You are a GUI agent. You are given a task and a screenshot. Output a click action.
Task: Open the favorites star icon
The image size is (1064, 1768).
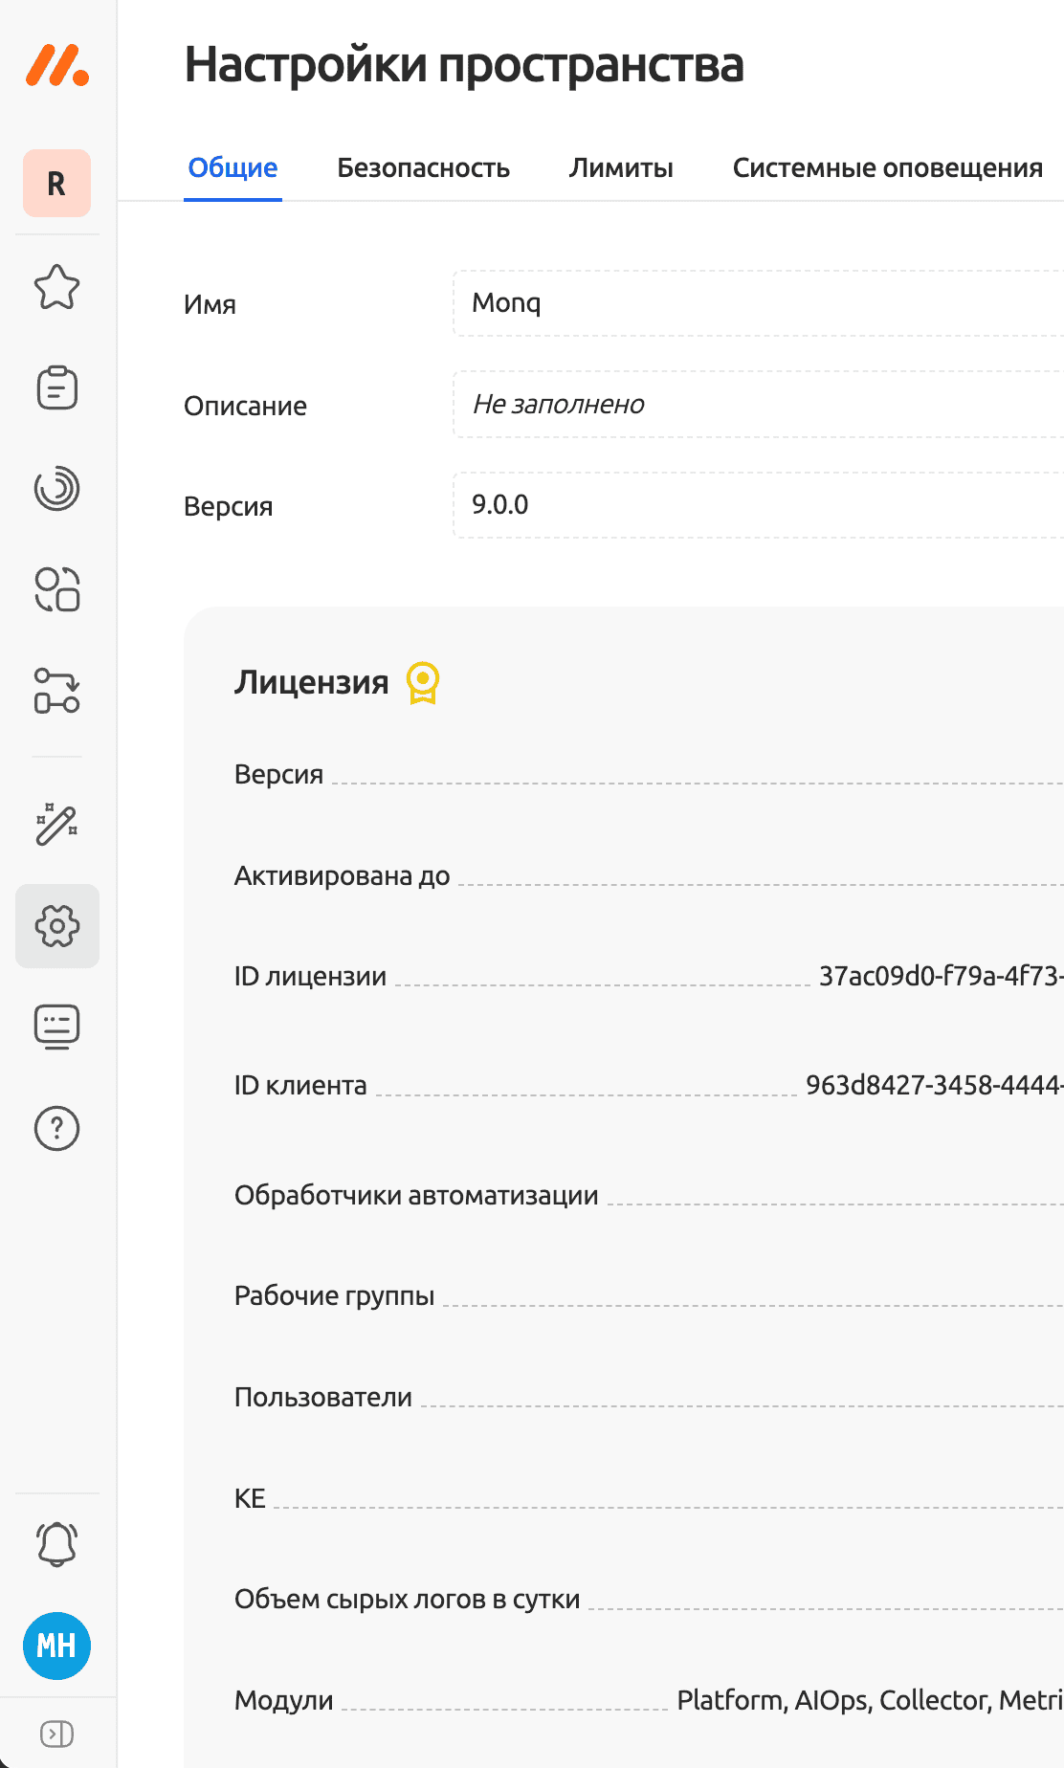click(x=57, y=287)
